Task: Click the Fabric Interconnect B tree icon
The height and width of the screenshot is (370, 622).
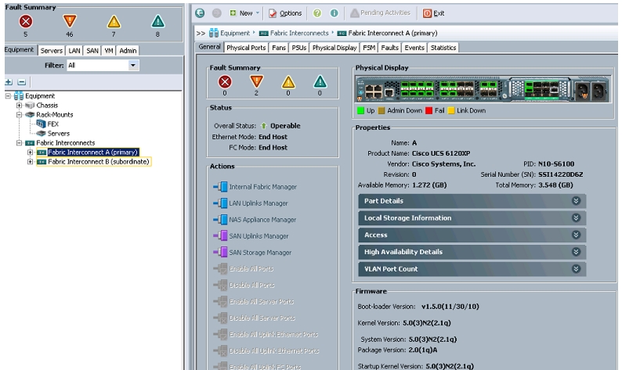Action: pos(42,162)
